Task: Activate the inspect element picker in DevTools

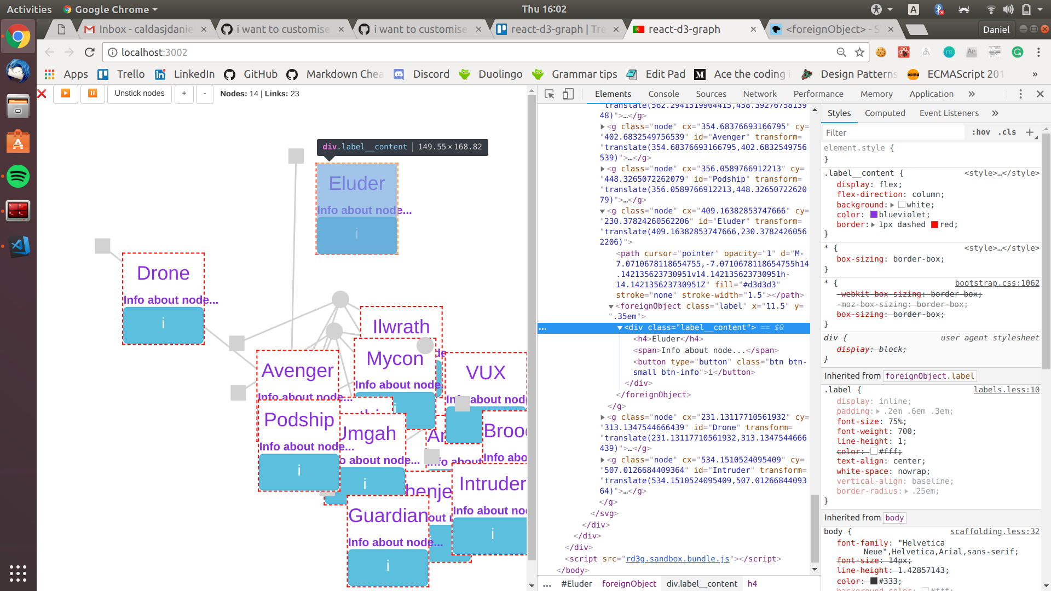Action: coord(550,94)
